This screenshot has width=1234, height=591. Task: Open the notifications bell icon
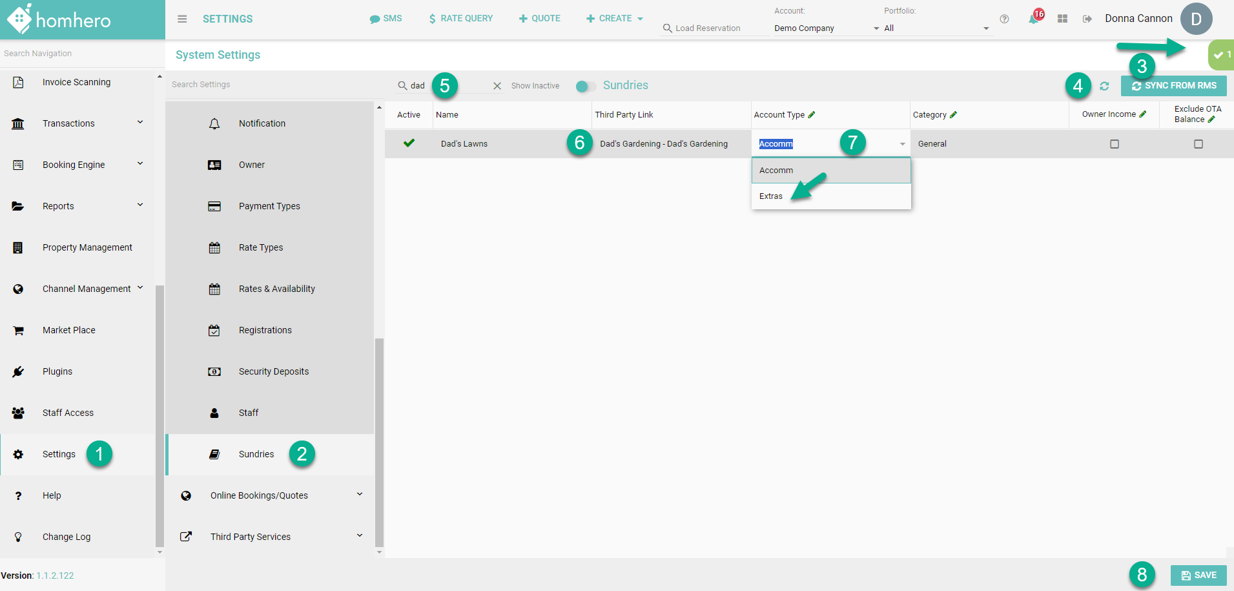[1033, 19]
